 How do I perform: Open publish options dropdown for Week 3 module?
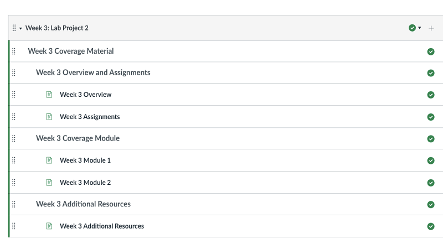tap(420, 28)
